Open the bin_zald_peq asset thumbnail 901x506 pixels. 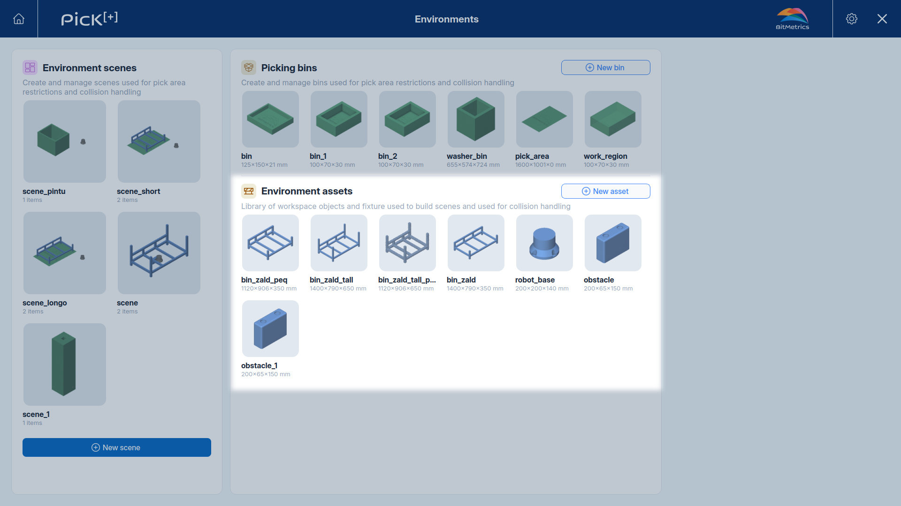[x=270, y=243]
